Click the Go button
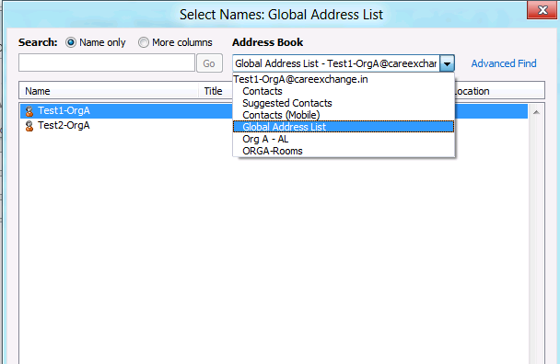560x364 pixels. (209, 63)
